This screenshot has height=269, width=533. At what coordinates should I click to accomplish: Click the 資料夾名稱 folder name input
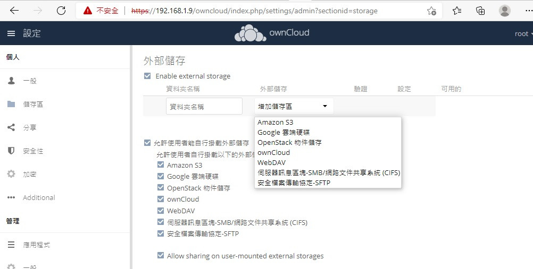pyautogui.click(x=204, y=106)
